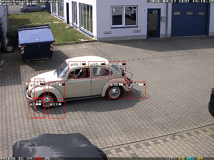Click the Gewerbepark am Keramion camera title
The height and width of the screenshot is (160, 214).
coord(31,1)
